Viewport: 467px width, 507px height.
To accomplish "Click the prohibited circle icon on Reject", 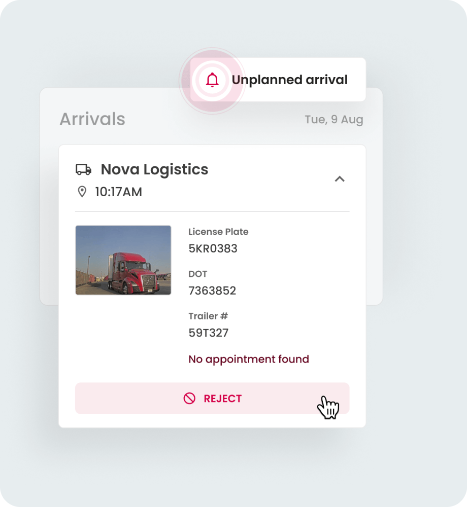I will (x=189, y=399).
